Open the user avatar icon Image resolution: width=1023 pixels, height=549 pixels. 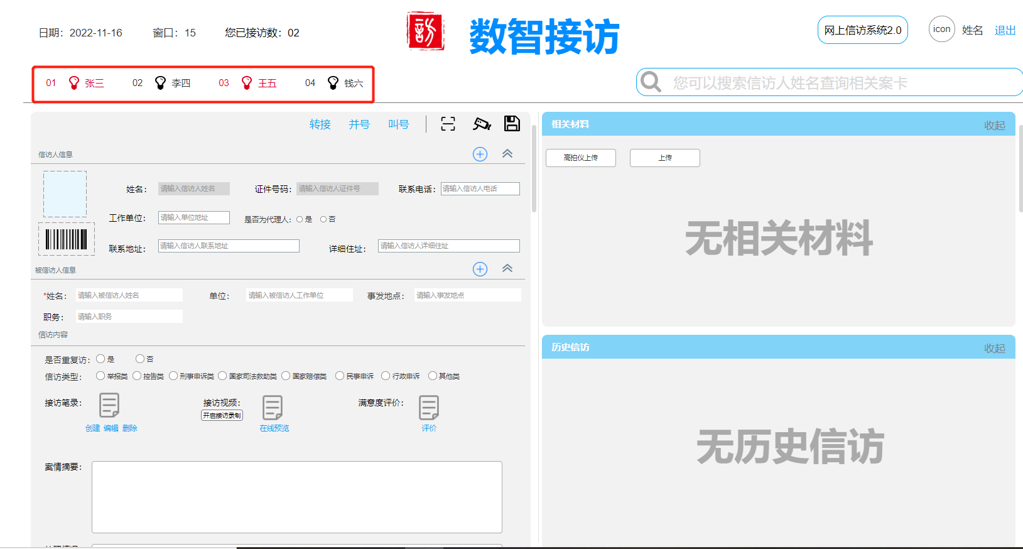(x=941, y=29)
